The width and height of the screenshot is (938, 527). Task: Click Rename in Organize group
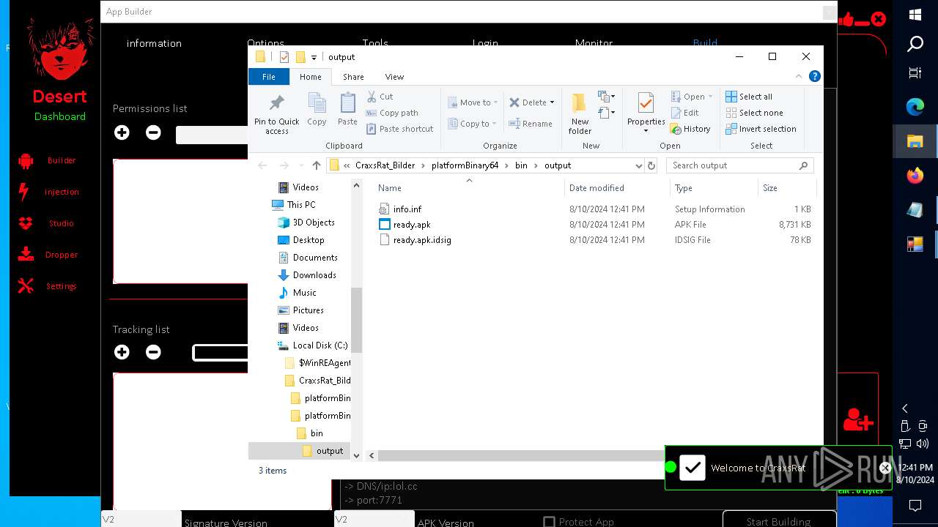531,124
